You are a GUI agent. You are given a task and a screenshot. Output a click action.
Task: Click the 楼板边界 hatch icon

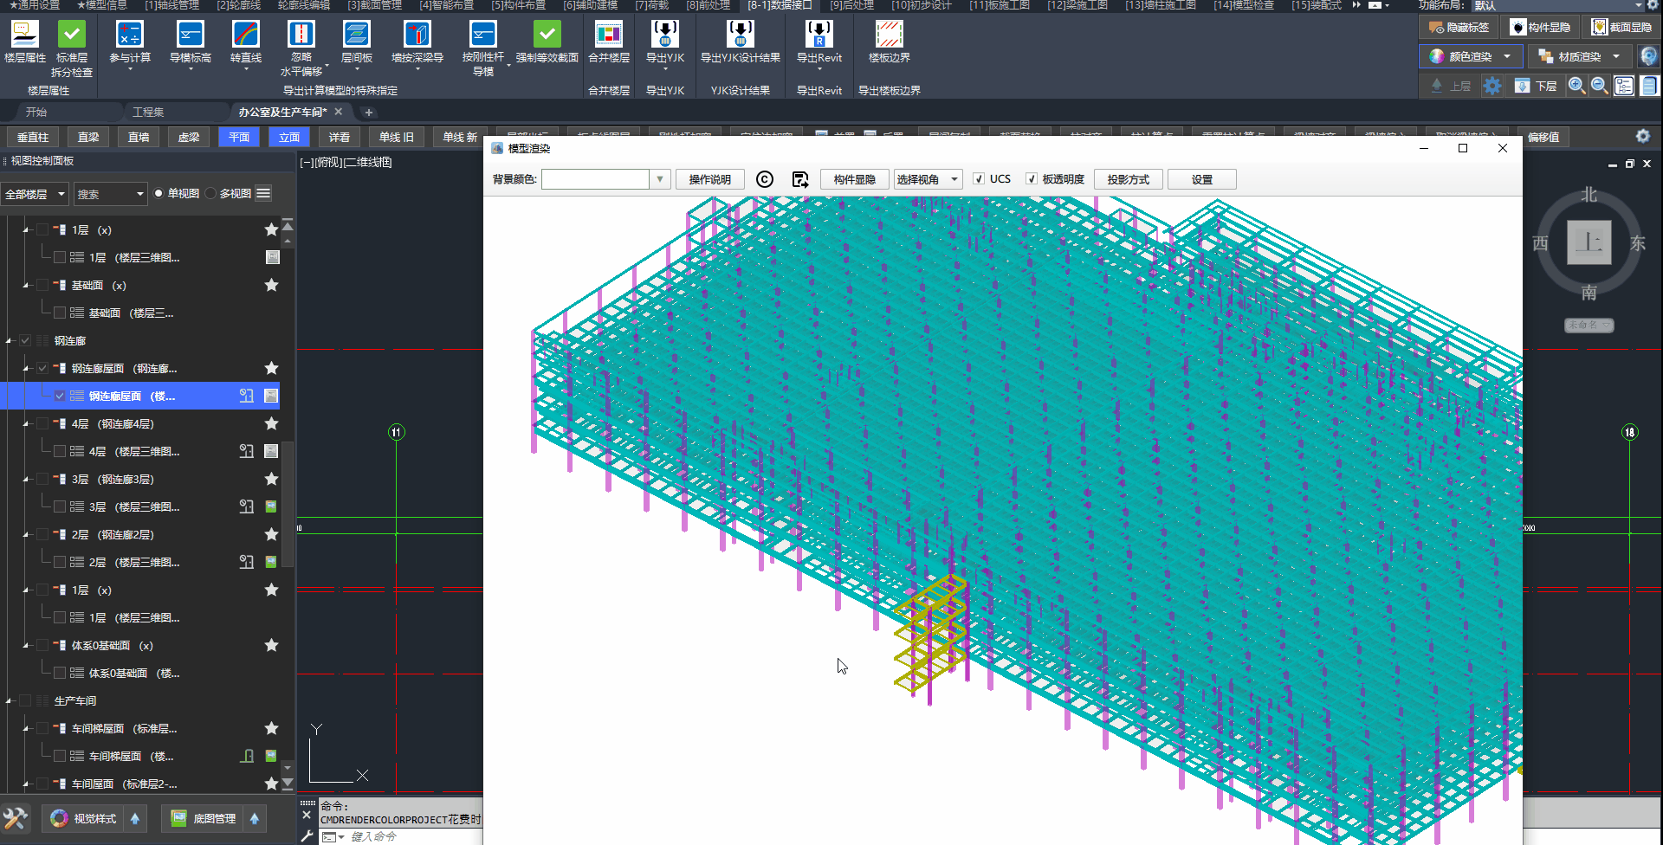tap(889, 35)
